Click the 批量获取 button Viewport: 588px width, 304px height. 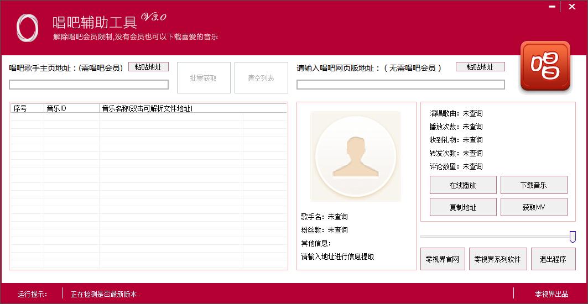pos(204,78)
